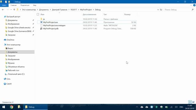
Task: Open the Главная ribbon tab
Action: click(13, 5)
